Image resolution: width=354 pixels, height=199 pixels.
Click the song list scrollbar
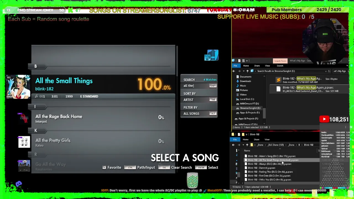[x=177, y=61]
